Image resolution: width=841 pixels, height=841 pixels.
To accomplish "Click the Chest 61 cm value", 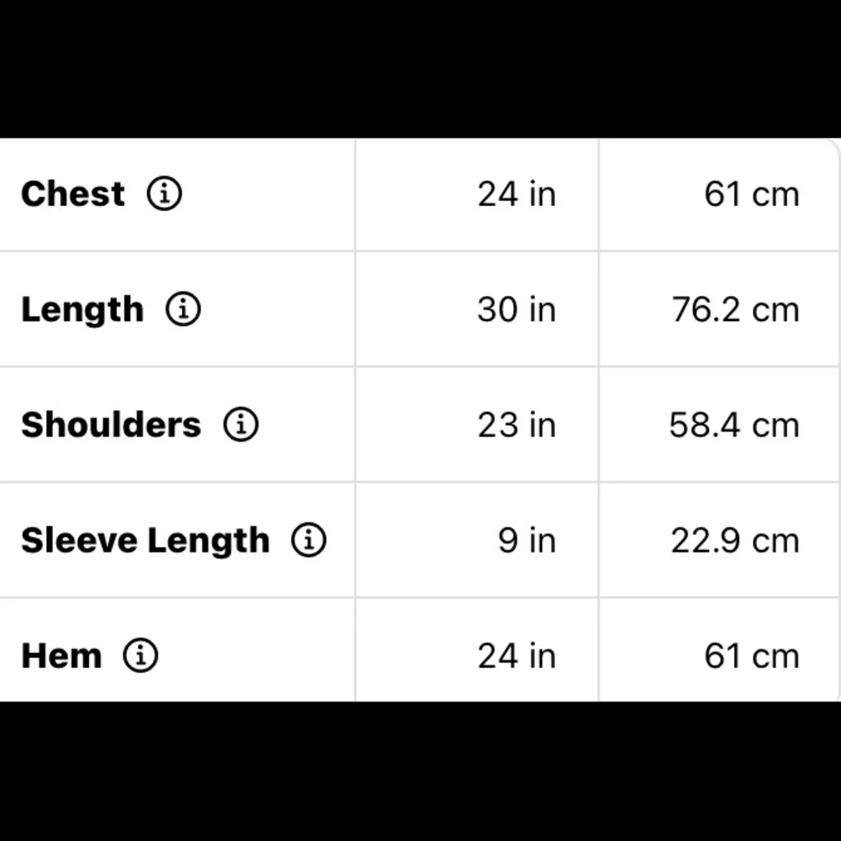I will tap(751, 194).
